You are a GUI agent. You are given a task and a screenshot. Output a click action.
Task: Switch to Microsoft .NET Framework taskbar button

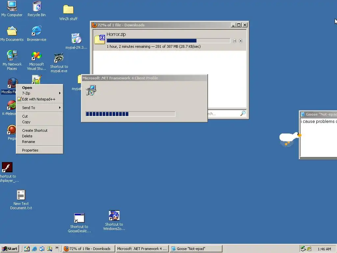(x=142, y=249)
